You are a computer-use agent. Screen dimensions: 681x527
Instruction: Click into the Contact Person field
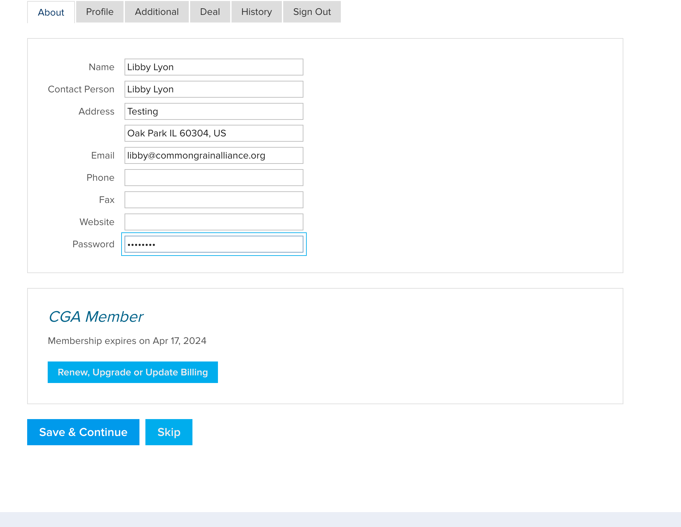(x=214, y=89)
